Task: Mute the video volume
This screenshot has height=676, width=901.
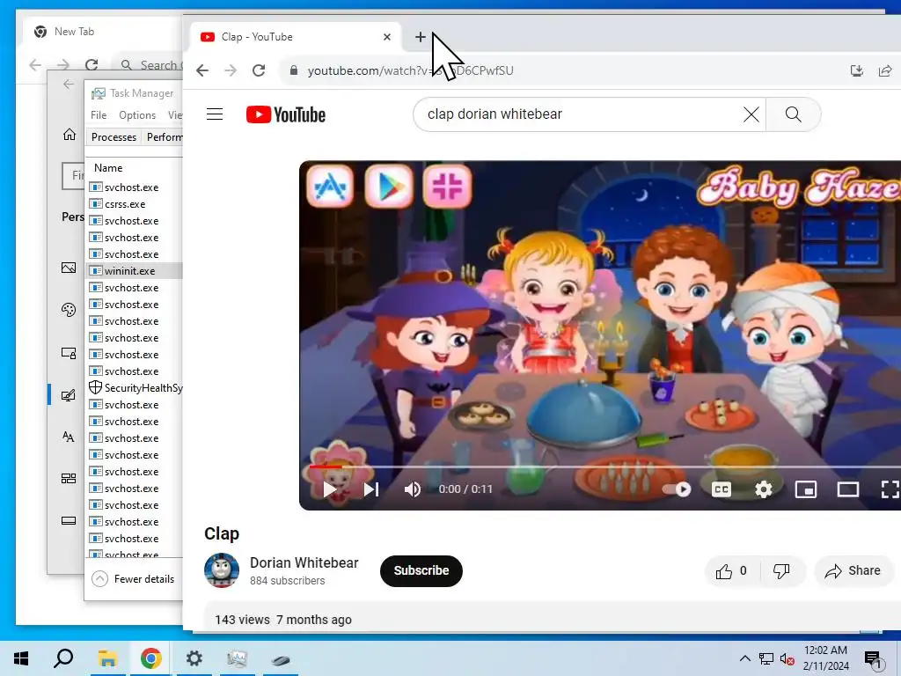Action: 412,489
